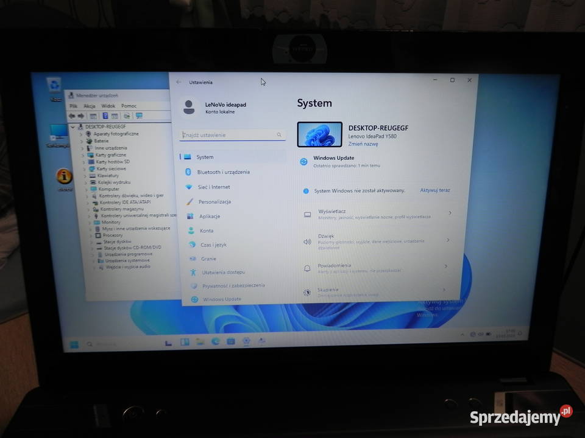Select Komputer tree item
The height and width of the screenshot is (438, 585).
pos(108,189)
